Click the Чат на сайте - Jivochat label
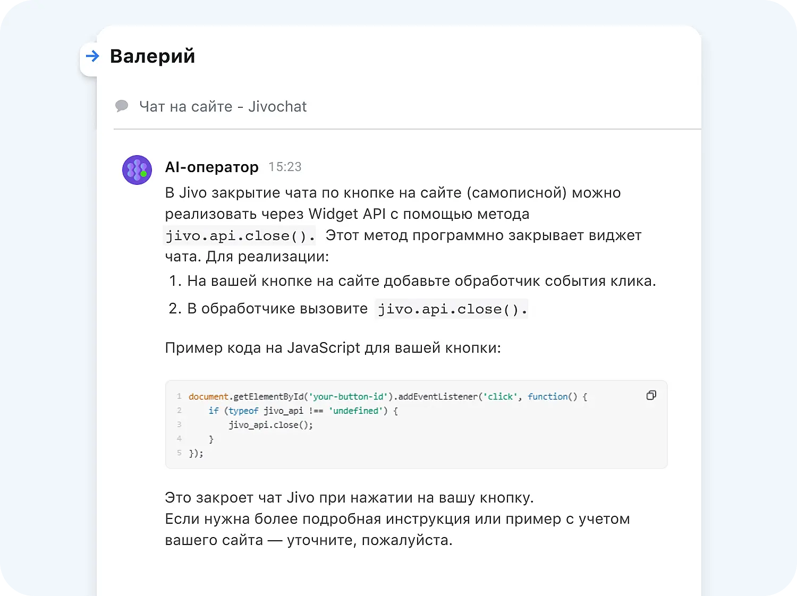 coord(223,107)
